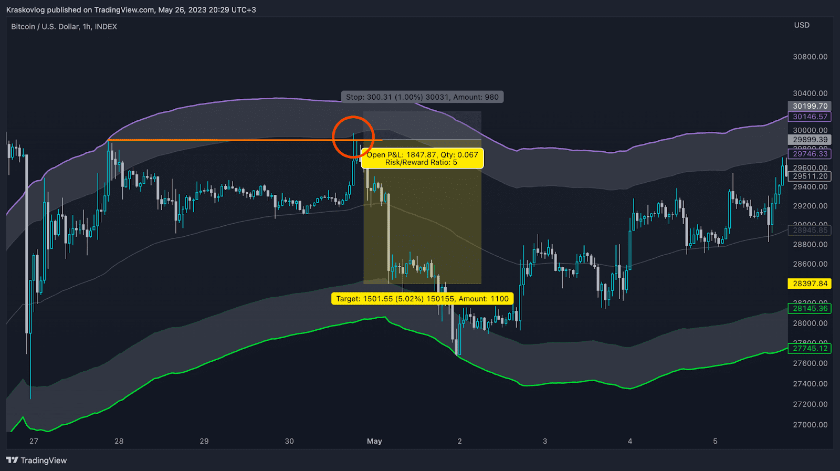Select the Bitcoin / U.S. Dollar, 1h, INDEX title
The width and height of the screenshot is (840, 471).
click(x=64, y=27)
